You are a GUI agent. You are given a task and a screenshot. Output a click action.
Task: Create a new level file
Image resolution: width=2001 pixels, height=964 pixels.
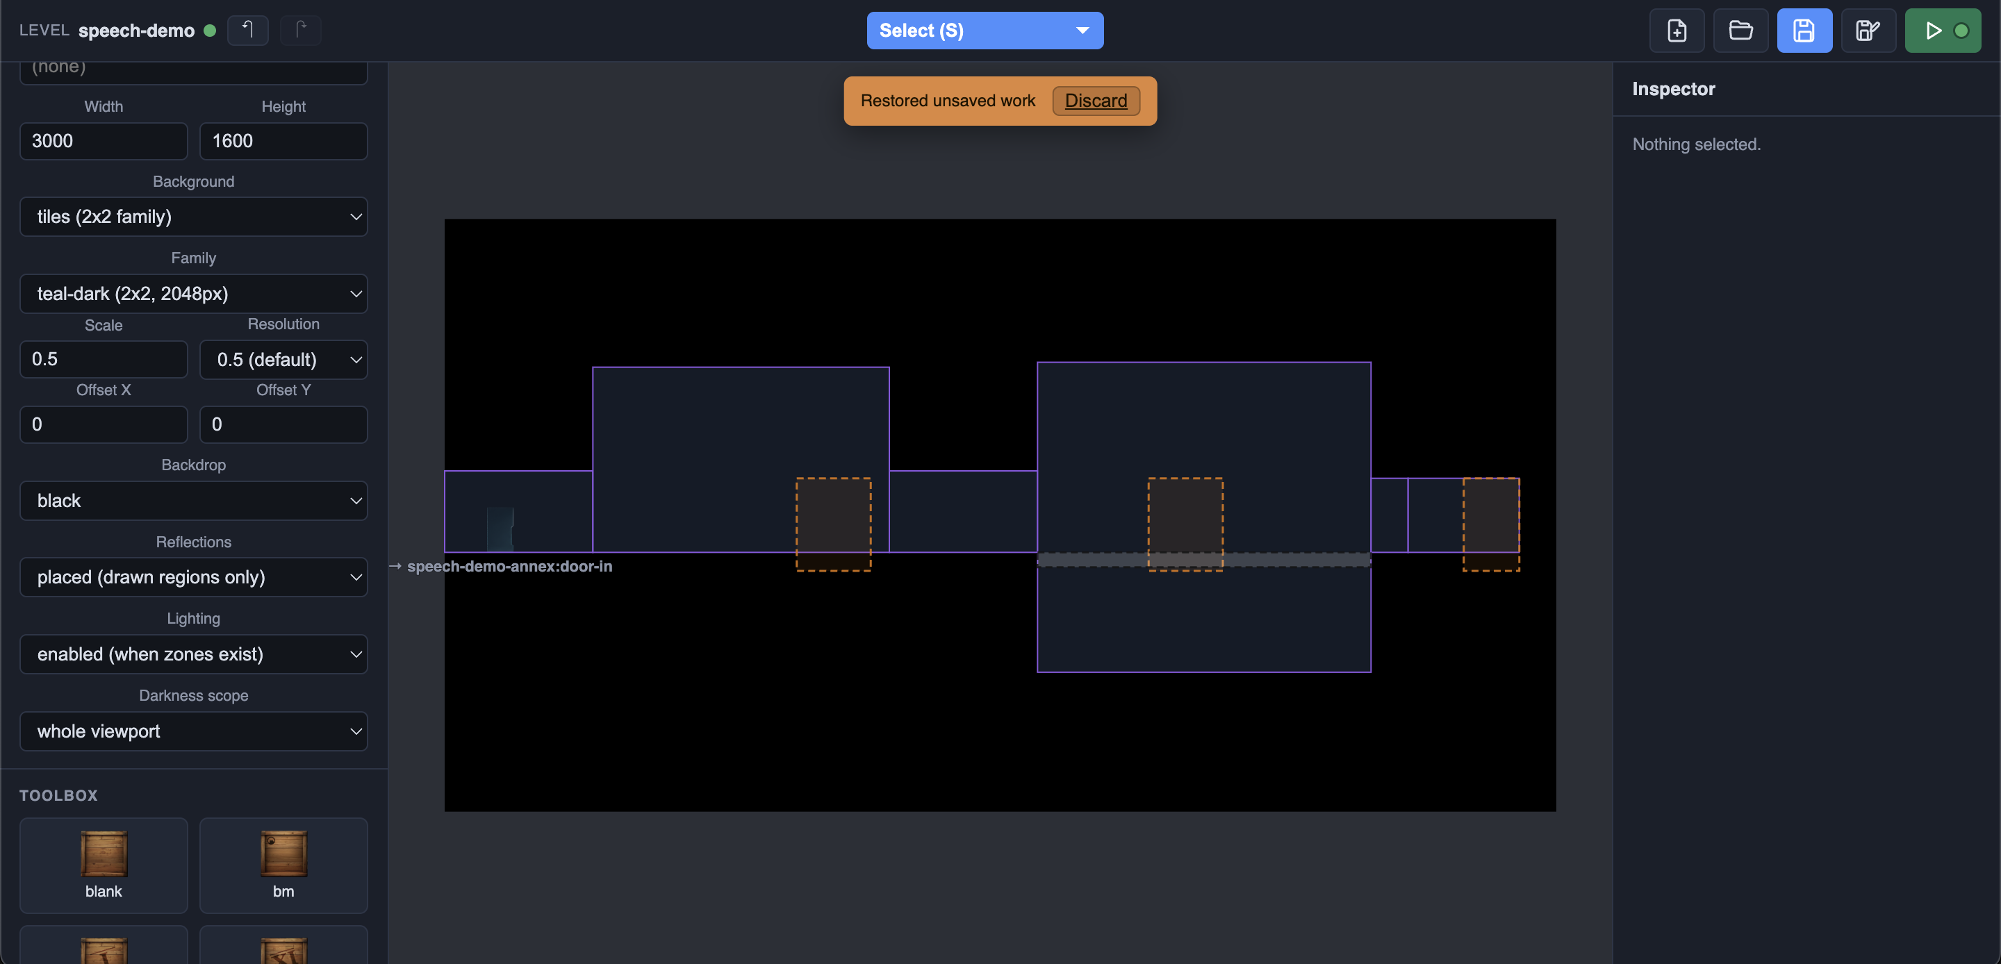(x=1677, y=31)
